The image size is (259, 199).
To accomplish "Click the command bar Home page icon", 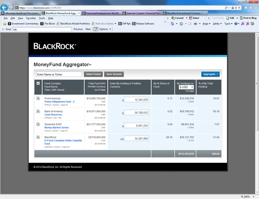I will tap(172, 24).
